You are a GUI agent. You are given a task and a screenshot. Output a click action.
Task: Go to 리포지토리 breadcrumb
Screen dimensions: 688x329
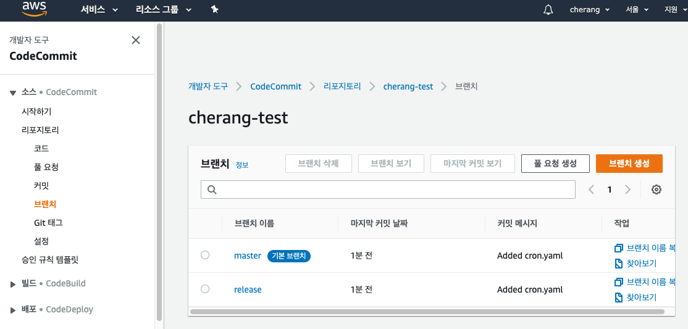pos(342,86)
